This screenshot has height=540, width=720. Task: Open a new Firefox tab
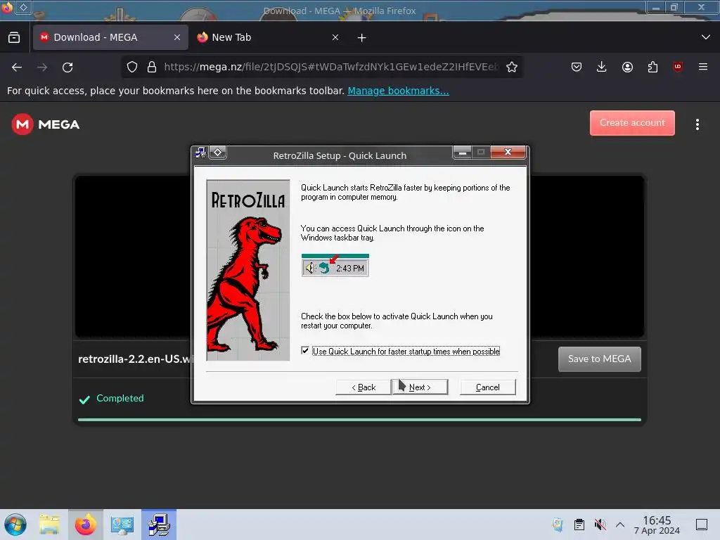tap(362, 38)
